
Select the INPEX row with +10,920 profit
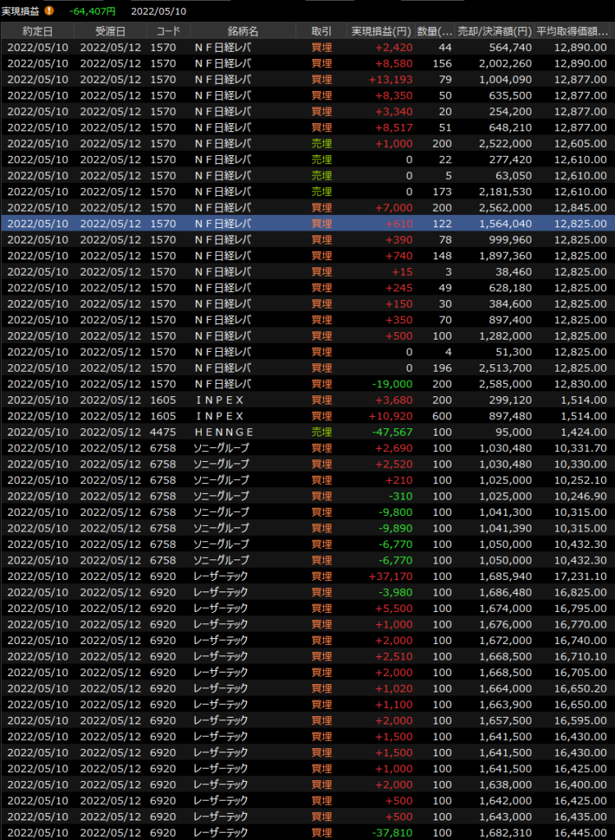307,416
